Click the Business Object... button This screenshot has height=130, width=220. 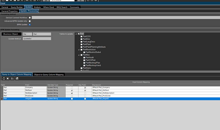(11, 34)
